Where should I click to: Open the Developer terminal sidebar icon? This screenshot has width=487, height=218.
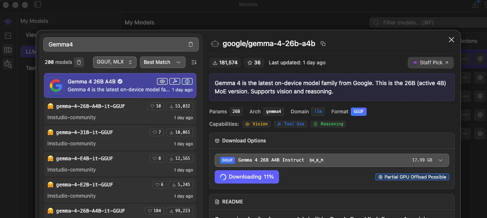pos(8,36)
